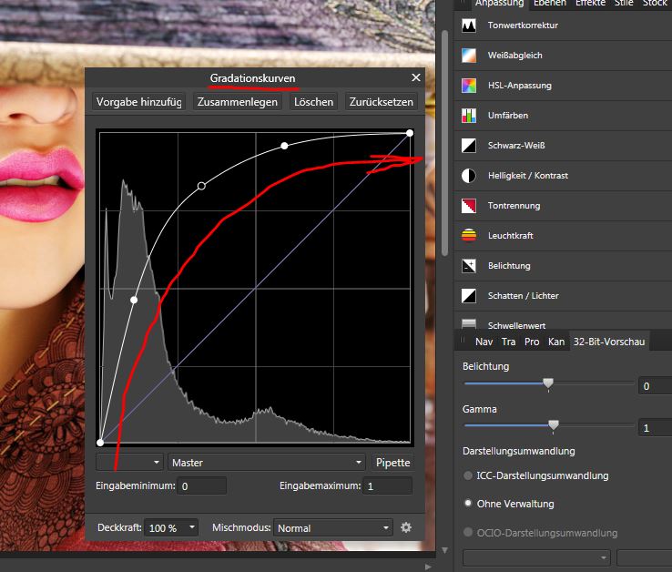This screenshot has height=572, width=672.
Task: Click the Schwellenwert icon
Action: point(469,323)
